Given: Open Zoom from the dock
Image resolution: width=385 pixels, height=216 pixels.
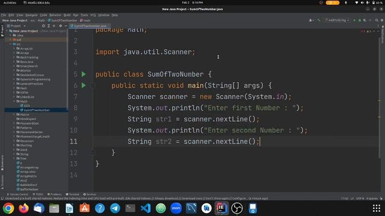Looking at the screenshot, I should tap(176, 208).
